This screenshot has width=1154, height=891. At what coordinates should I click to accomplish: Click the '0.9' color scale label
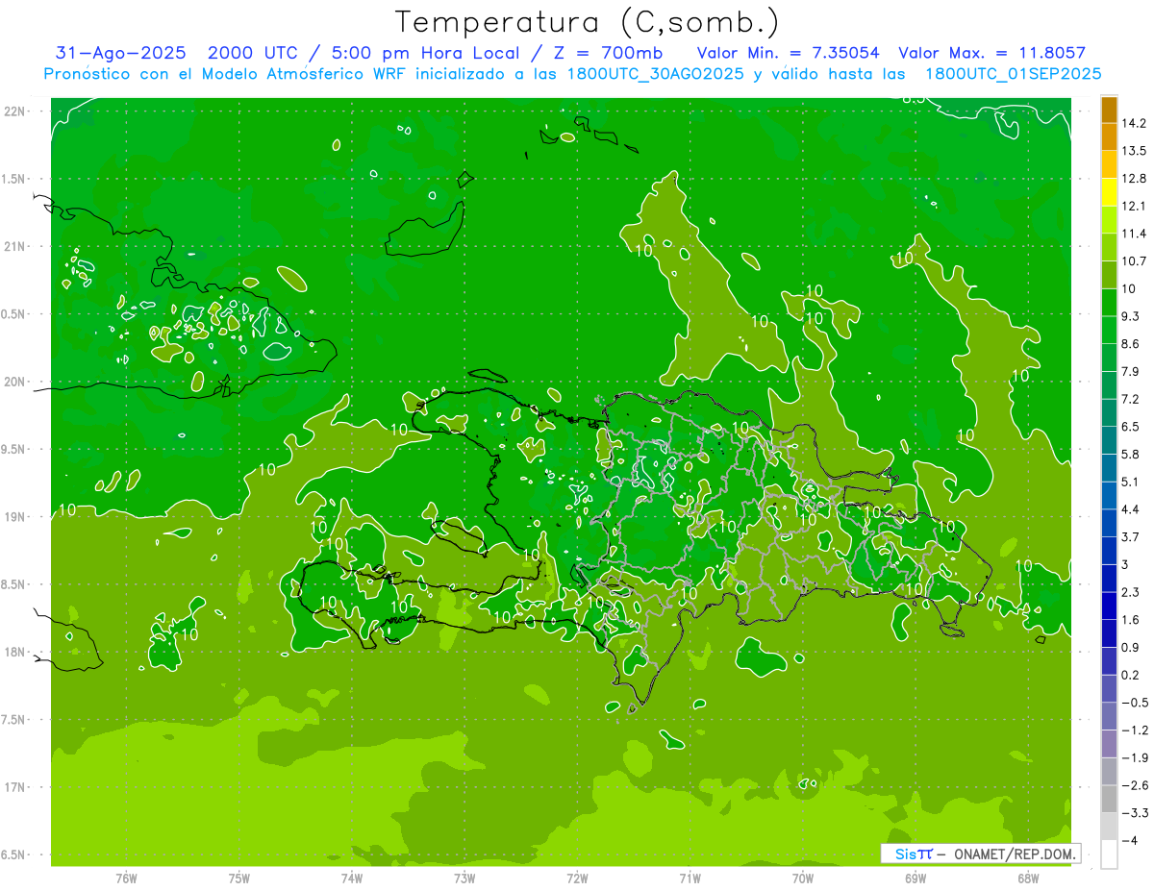coord(1131,647)
